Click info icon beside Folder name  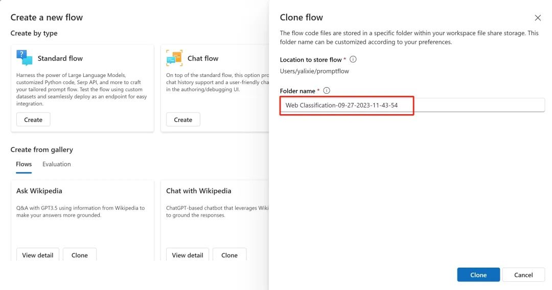click(x=327, y=91)
